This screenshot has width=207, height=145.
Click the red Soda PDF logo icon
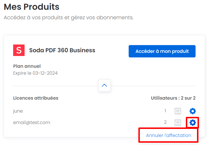coord(19,50)
